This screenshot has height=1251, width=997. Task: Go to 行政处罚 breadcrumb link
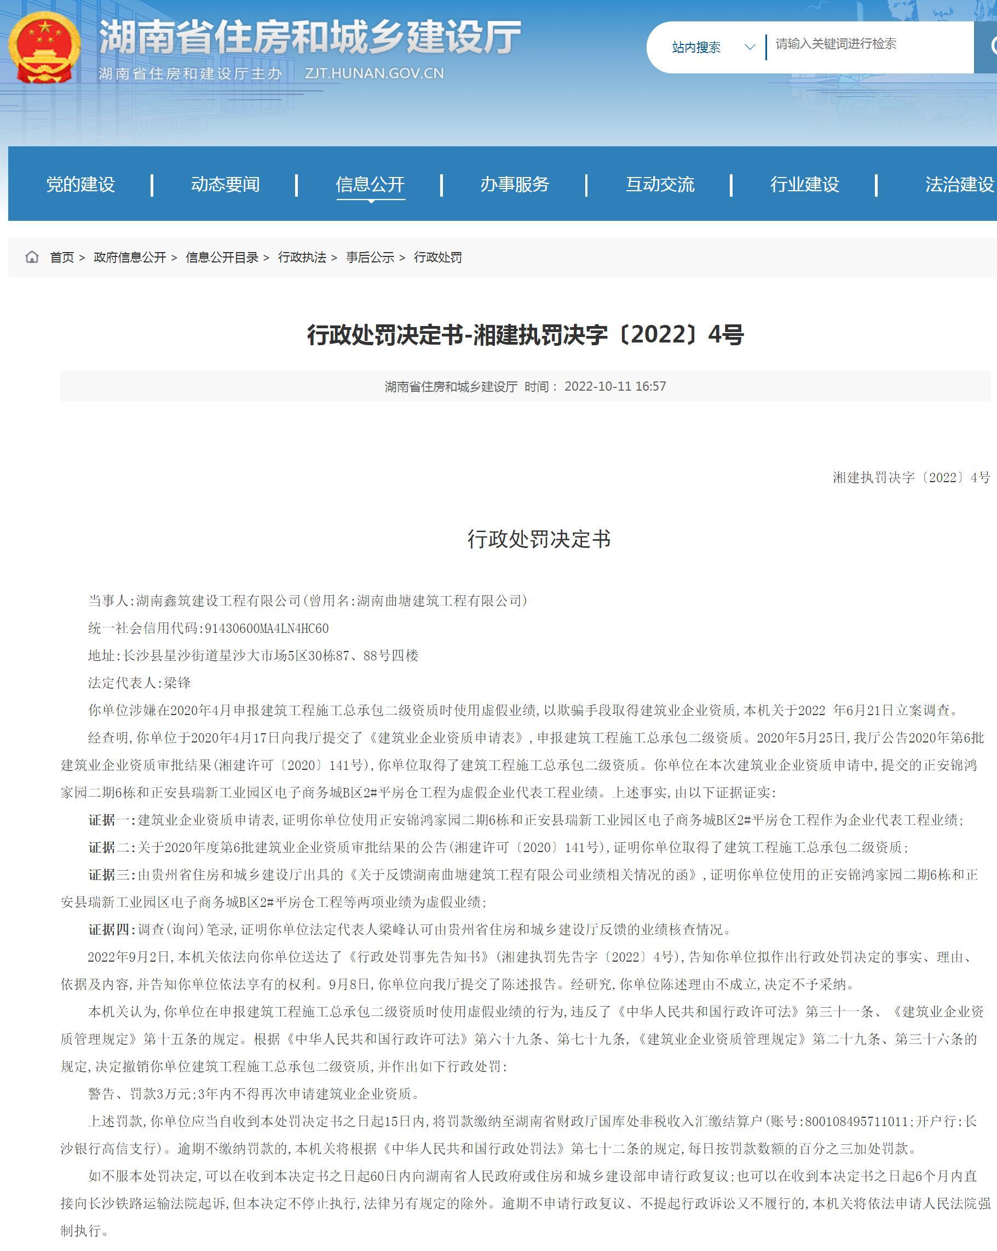click(x=437, y=257)
